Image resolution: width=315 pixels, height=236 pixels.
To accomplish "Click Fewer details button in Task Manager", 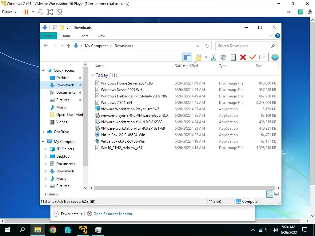I will pos(67,214).
